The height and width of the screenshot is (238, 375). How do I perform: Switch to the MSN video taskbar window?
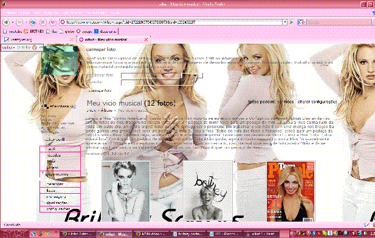(x=151, y=234)
